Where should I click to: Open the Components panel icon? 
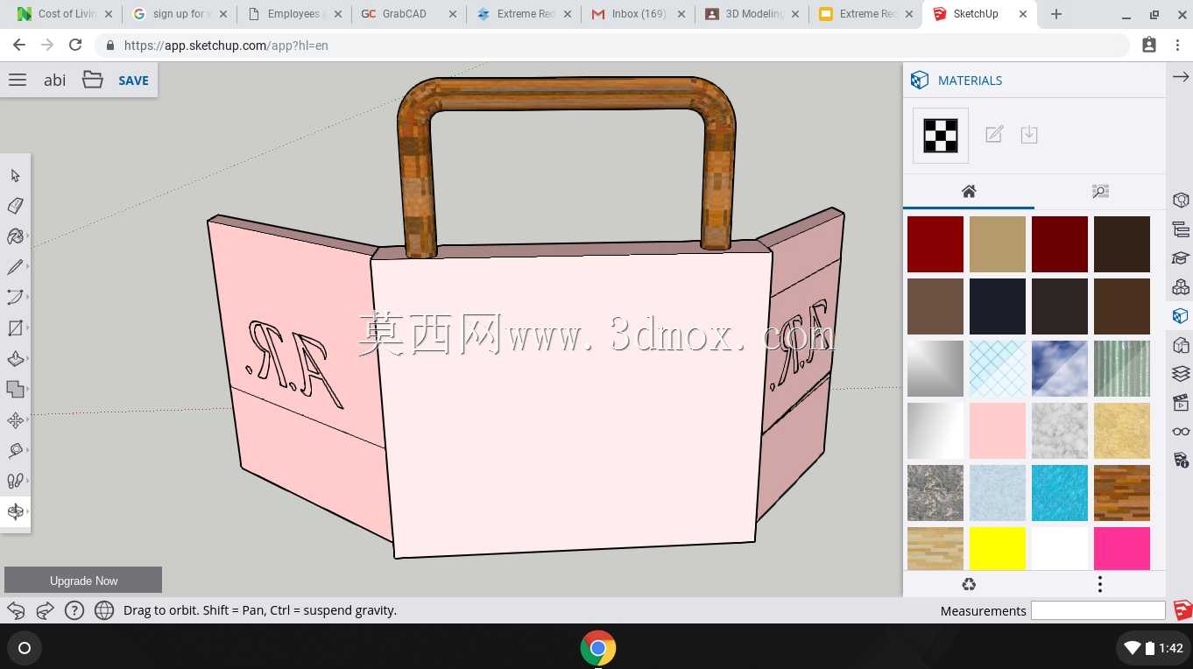1181,287
